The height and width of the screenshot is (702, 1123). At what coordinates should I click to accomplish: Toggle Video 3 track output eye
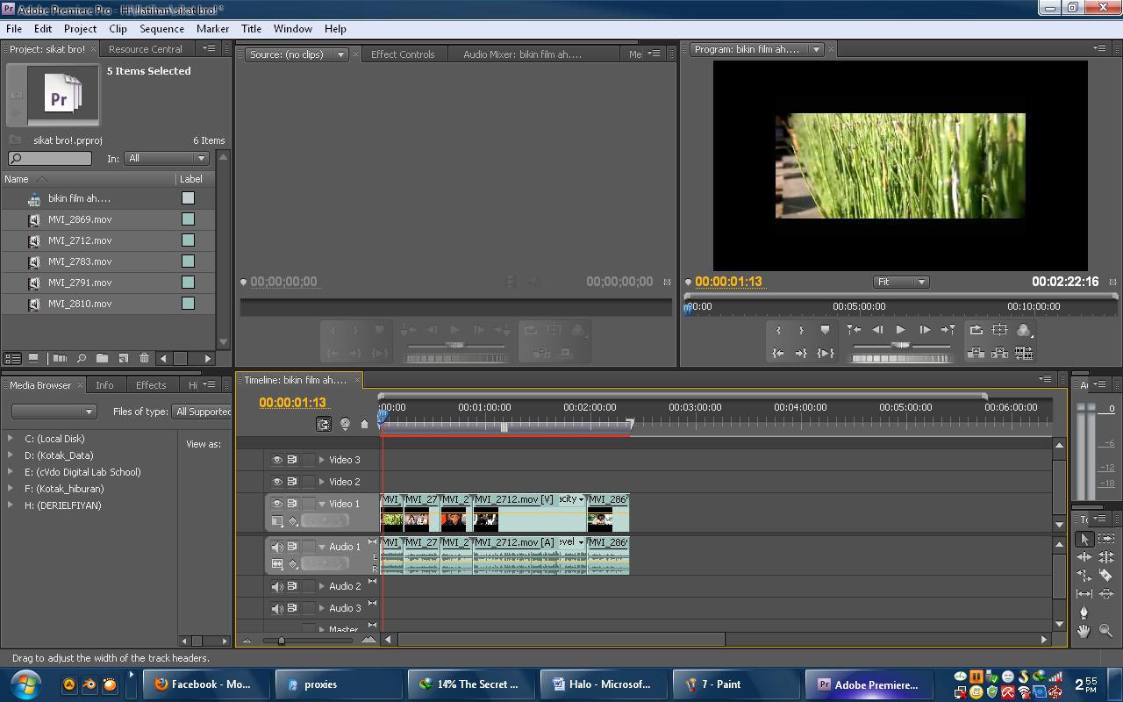(276, 460)
